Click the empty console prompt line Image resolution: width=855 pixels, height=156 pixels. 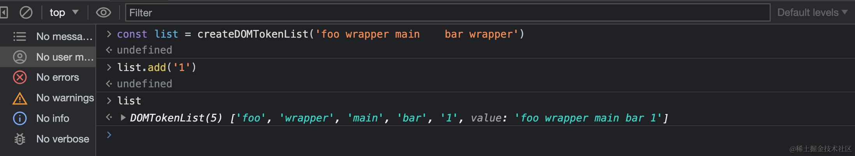475,135
